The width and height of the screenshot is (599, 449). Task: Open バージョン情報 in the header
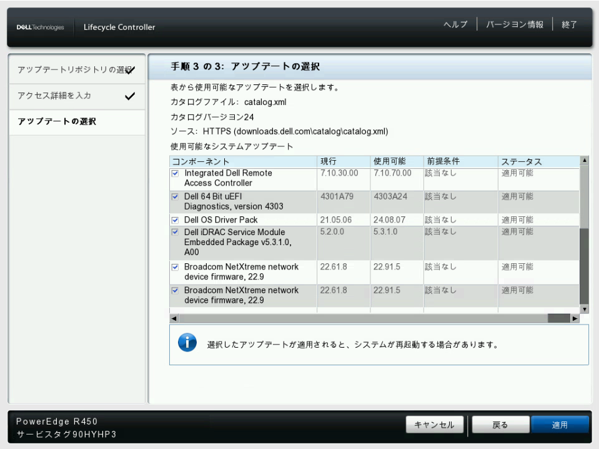tap(515, 24)
